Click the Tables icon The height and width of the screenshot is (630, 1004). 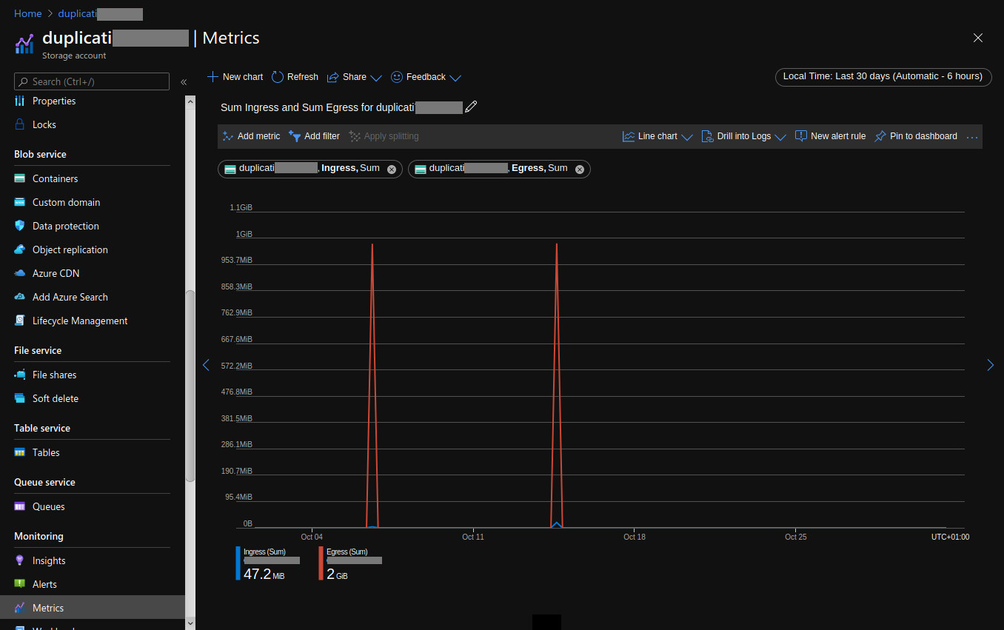point(20,452)
